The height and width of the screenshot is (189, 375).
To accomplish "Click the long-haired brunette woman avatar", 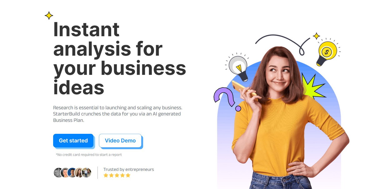I will tap(79, 172).
